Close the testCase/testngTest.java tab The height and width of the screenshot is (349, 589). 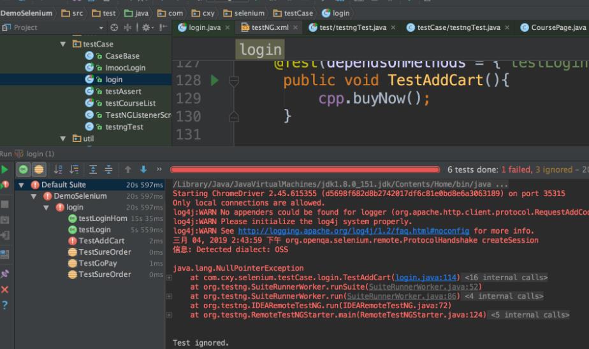click(507, 27)
